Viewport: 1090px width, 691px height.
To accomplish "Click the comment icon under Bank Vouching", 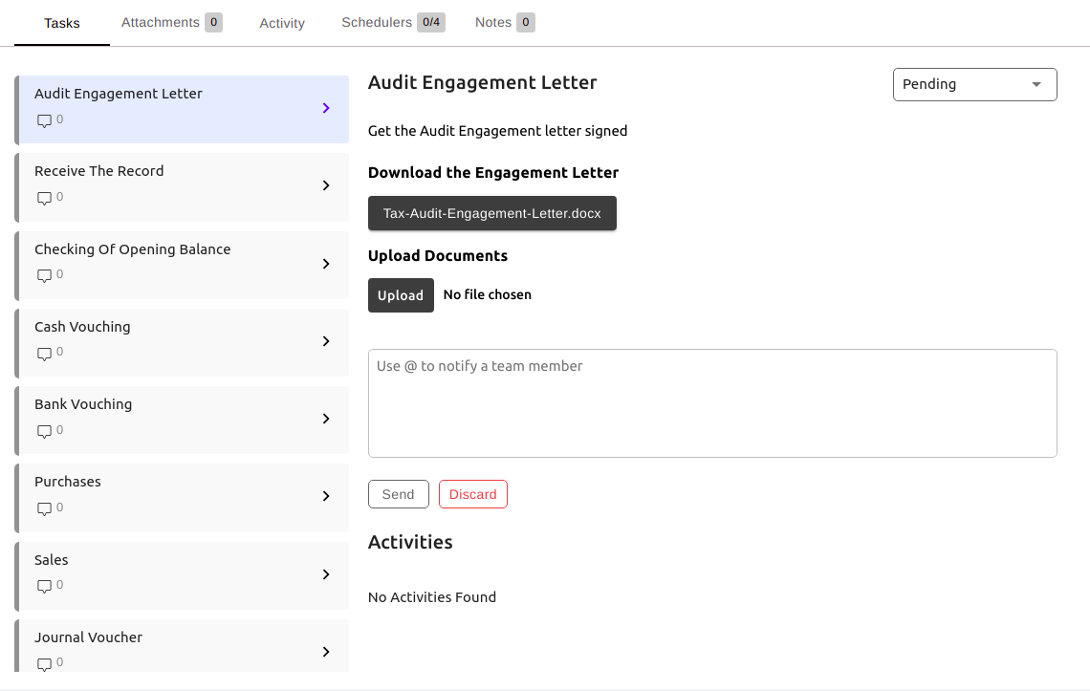I will 44,431.
